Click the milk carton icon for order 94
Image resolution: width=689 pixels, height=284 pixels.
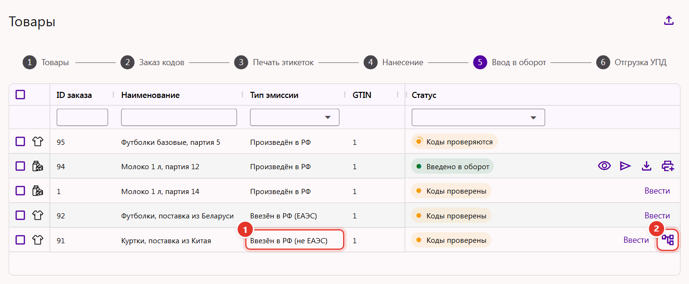click(37, 166)
